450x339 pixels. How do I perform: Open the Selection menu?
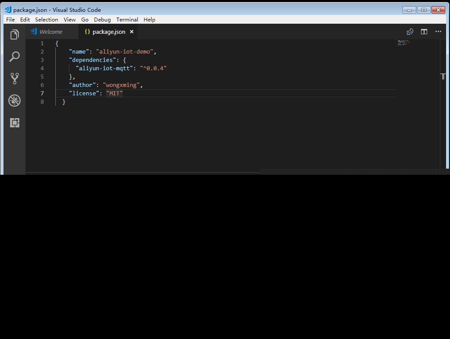point(47,19)
